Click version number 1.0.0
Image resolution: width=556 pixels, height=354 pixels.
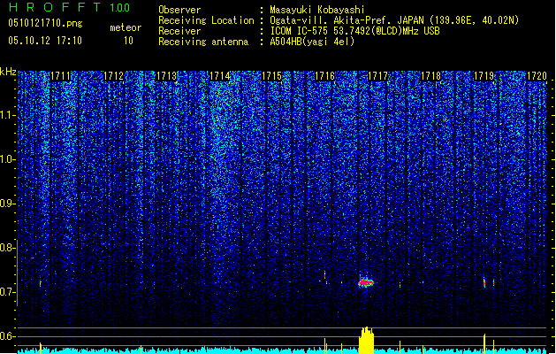point(120,8)
